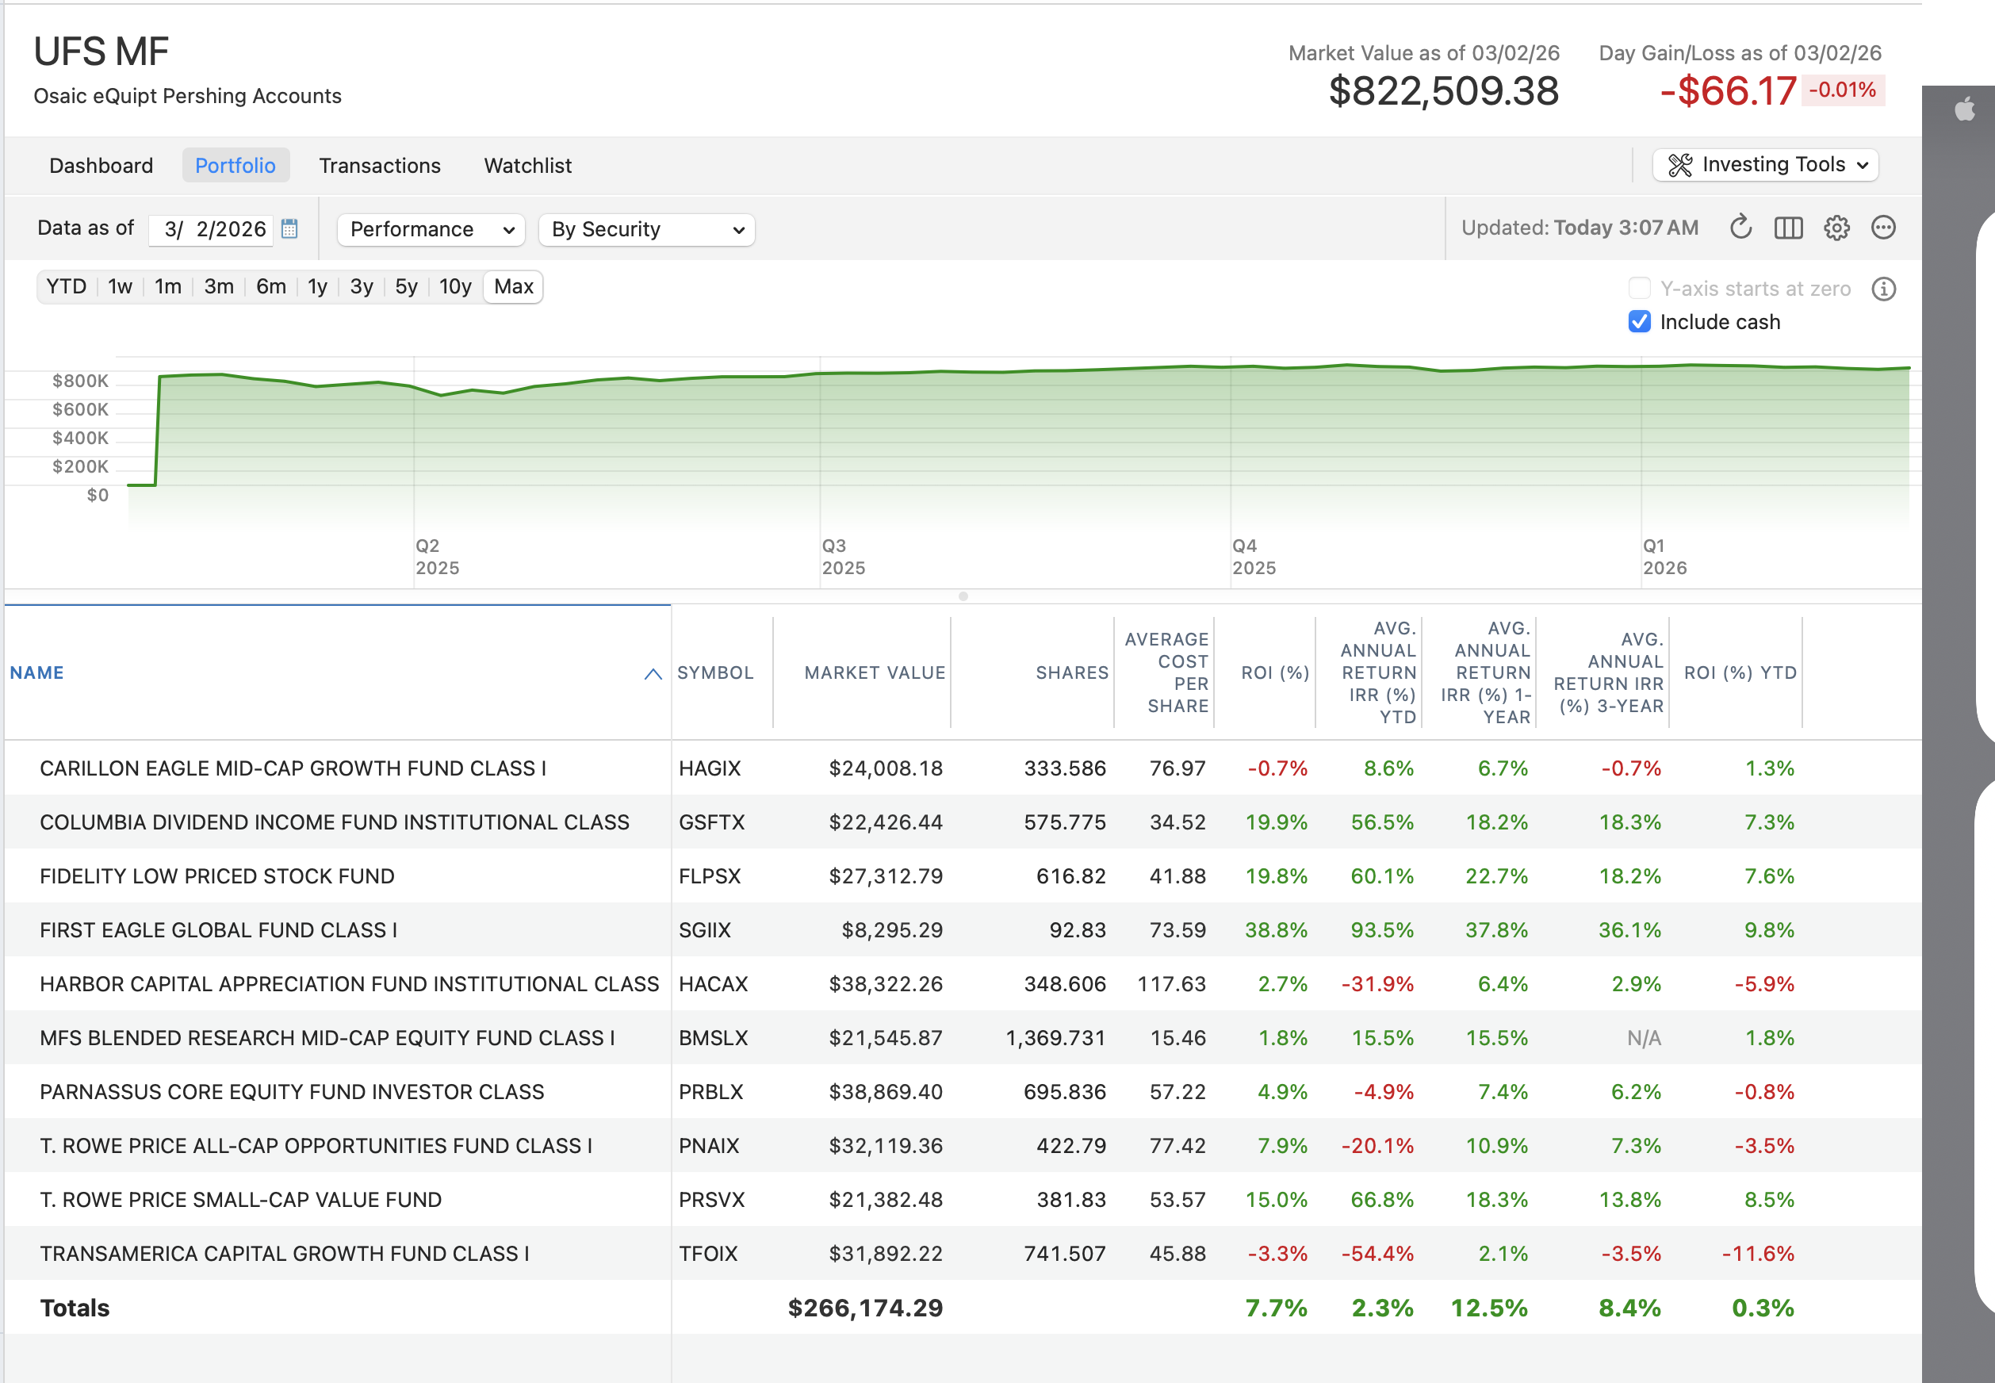This screenshot has height=1383, width=1995.
Task: Open the calendar date picker icon
Action: click(x=289, y=228)
